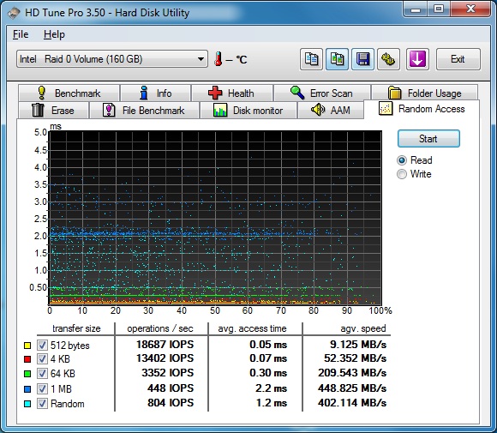Open the Health tab with red cross
The image size is (497, 433).
pos(232,93)
